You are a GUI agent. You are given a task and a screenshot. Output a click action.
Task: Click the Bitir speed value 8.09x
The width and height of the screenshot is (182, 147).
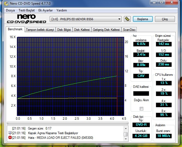pos(141,65)
